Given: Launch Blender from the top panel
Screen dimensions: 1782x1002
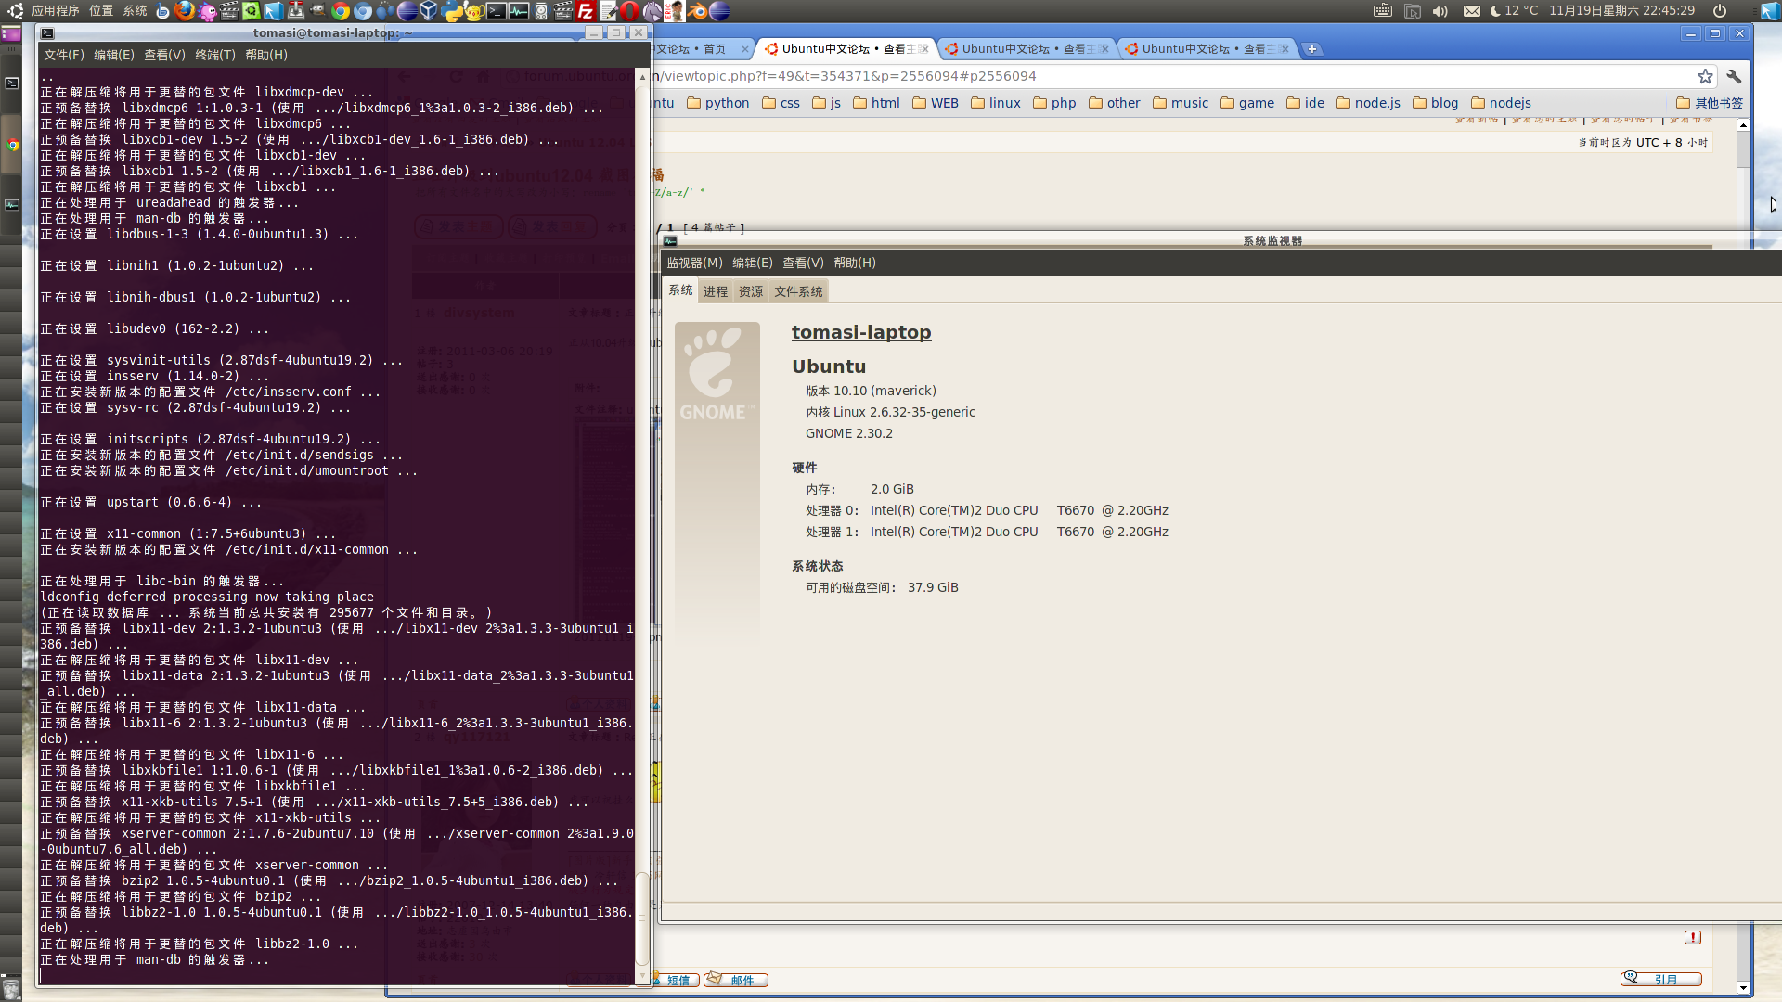Looking at the screenshot, I should (697, 11).
